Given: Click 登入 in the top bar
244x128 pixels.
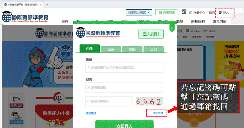Looking at the screenshot, I should click(224, 13).
